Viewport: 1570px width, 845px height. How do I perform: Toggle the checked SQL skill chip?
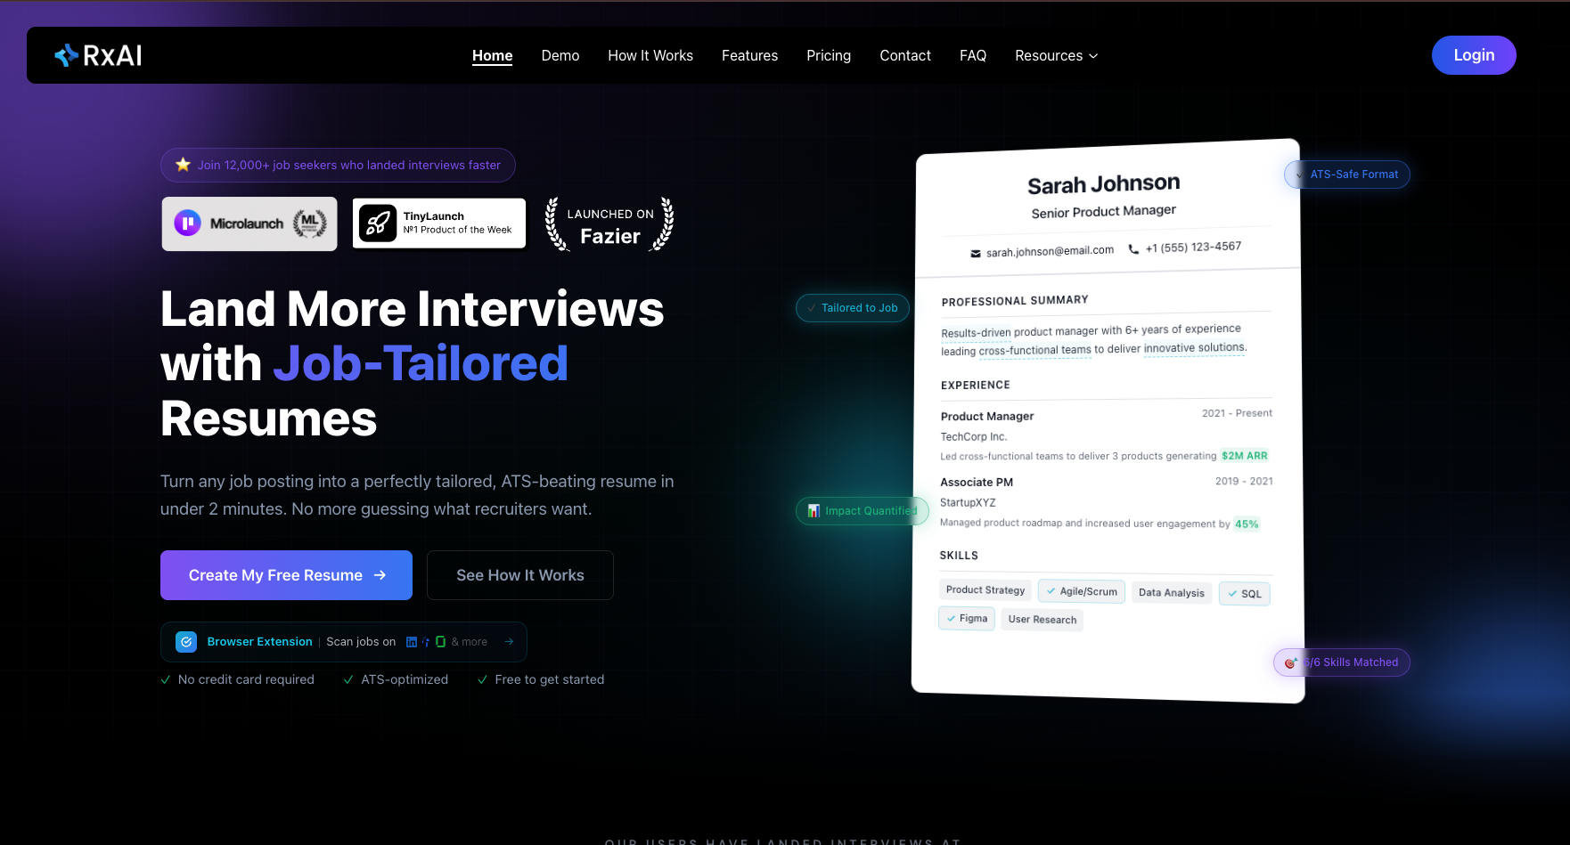[1244, 594]
